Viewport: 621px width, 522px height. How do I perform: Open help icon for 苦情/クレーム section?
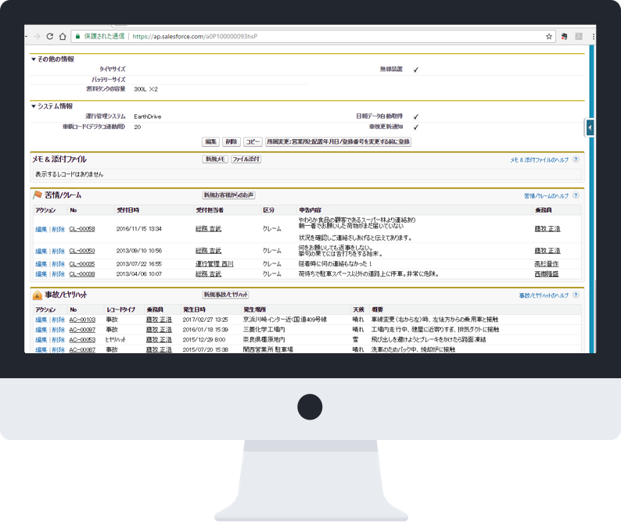(x=576, y=195)
